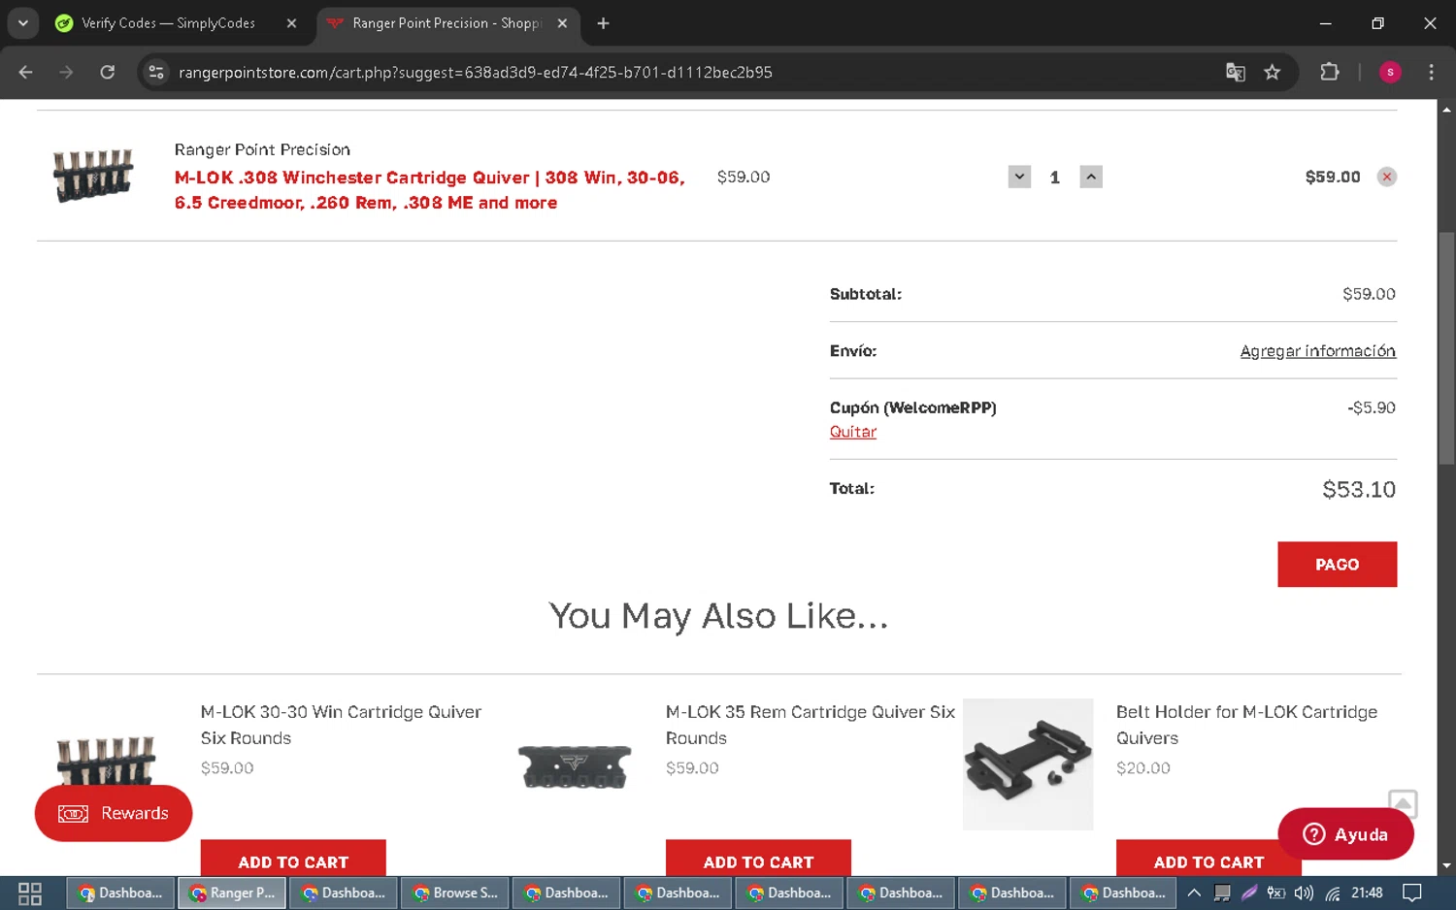
Task: Click the red PAGO checkout button
Action: tap(1337, 565)
